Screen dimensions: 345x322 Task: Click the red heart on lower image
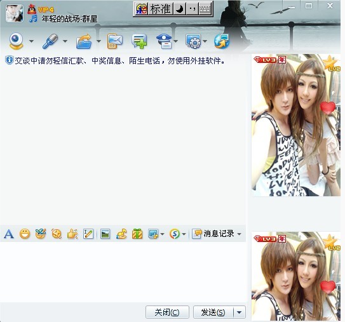click(328, 286)
